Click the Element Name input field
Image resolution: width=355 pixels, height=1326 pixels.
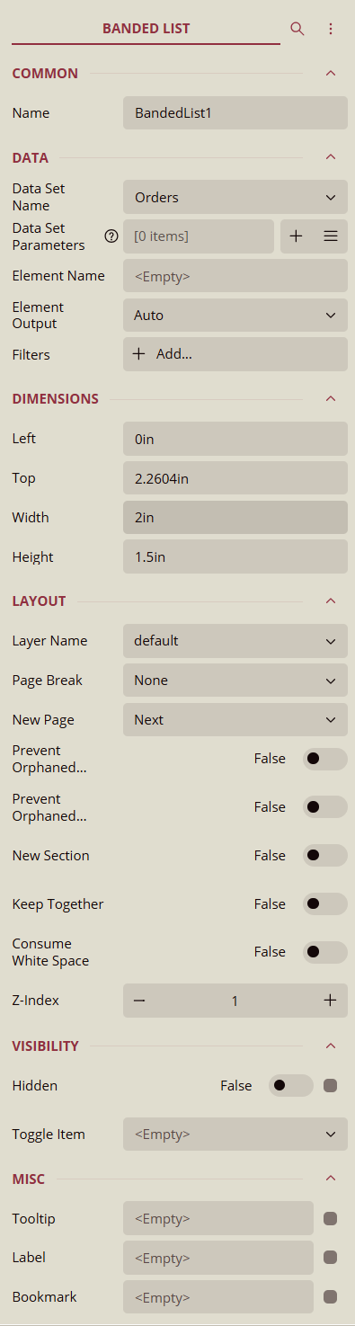(x=235, y=276)
